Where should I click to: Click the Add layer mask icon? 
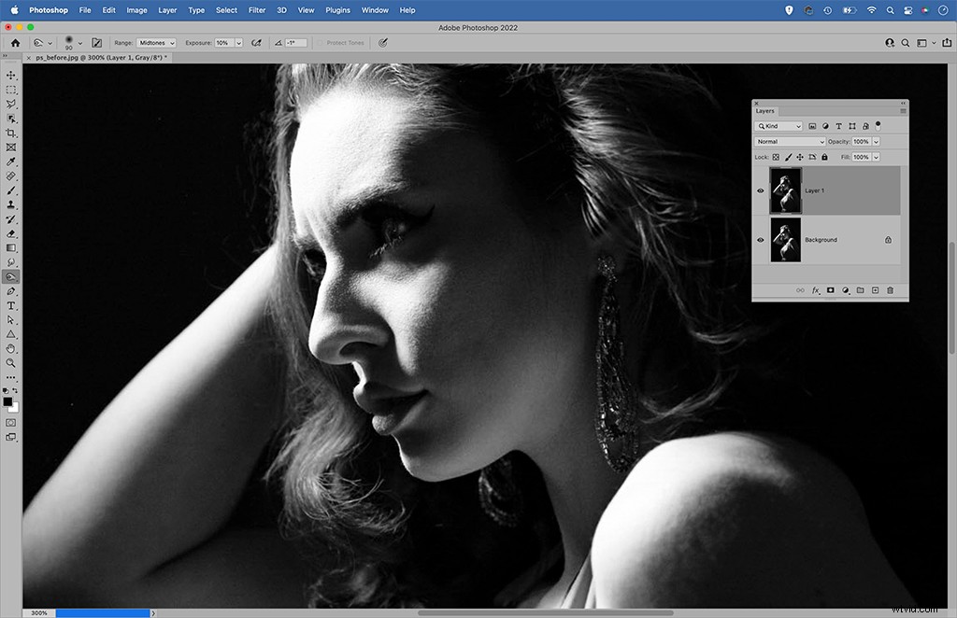(830, 290)
